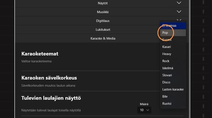Choose Disco karaoke theme
The height and width of the screenshot is (118, 212).
tap(173, 82)
